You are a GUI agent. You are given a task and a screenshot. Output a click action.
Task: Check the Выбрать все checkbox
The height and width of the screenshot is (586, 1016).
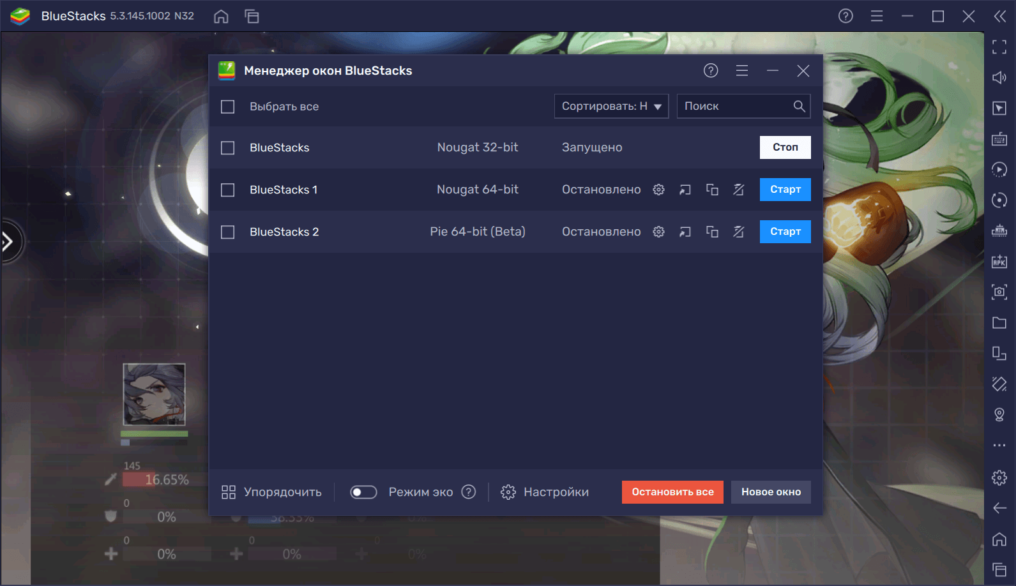(x=228, y=107)
